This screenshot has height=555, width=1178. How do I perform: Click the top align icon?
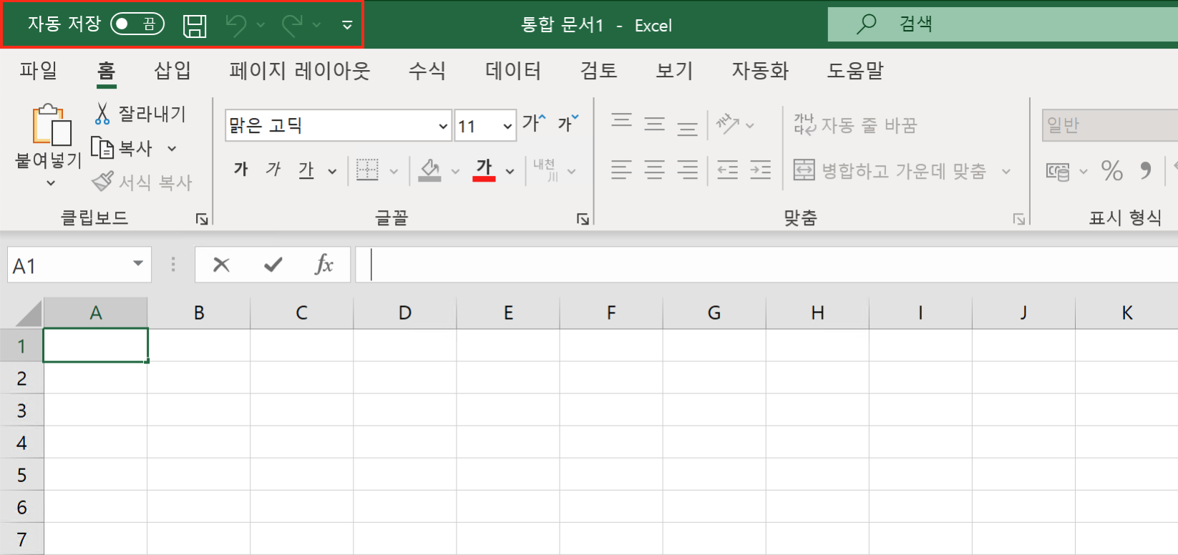(622, 120)
